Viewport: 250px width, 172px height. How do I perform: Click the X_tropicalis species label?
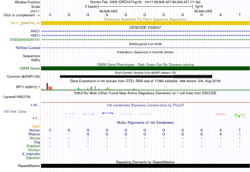[x=31, y=154]
